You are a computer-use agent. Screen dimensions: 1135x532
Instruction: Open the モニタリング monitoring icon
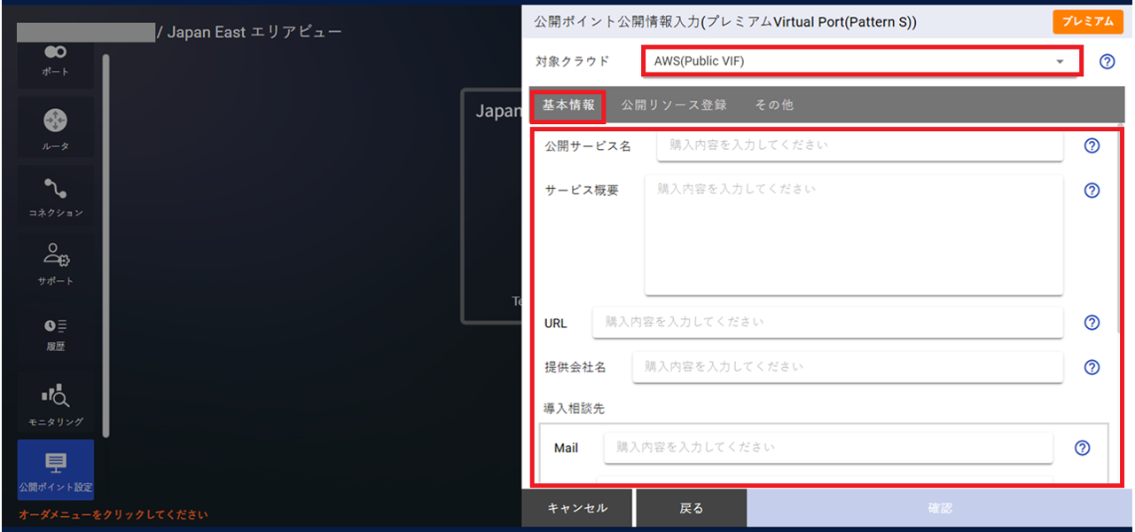(54, 401)
